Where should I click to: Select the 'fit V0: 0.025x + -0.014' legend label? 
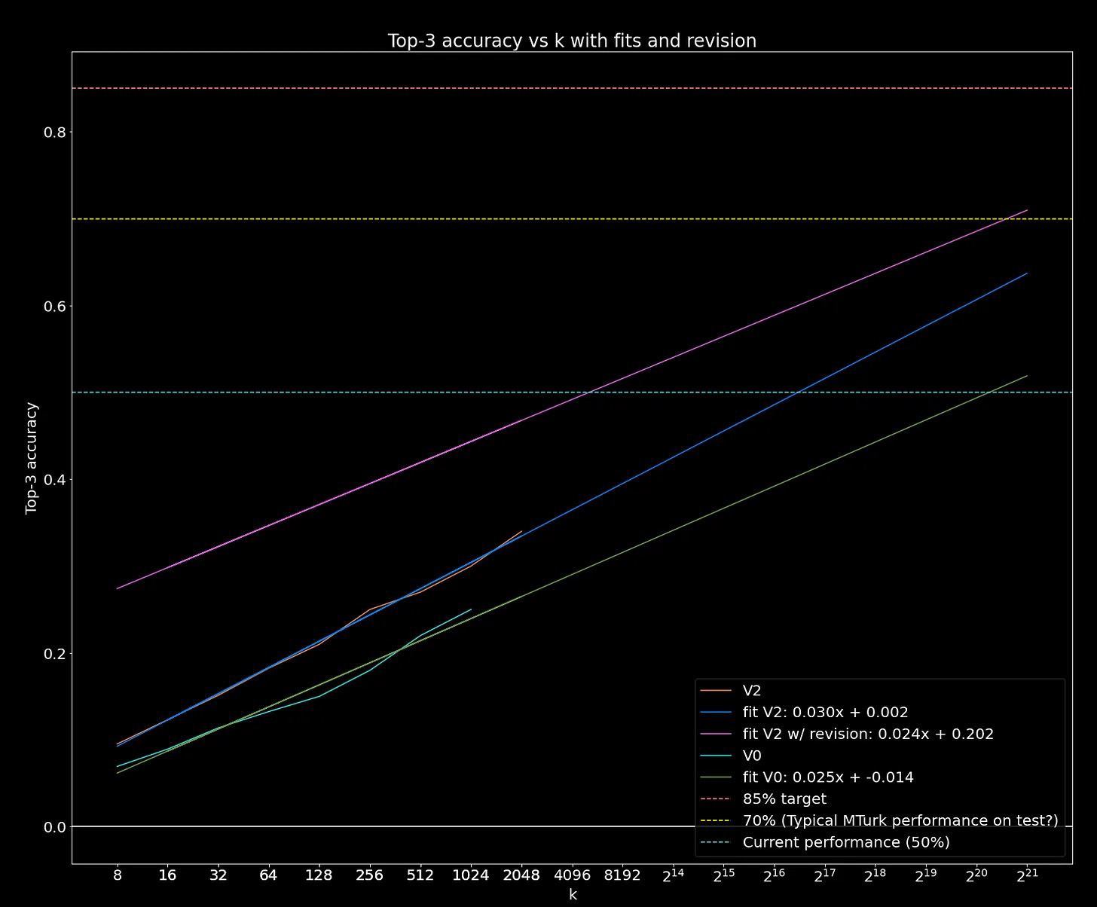click(828, 777)
